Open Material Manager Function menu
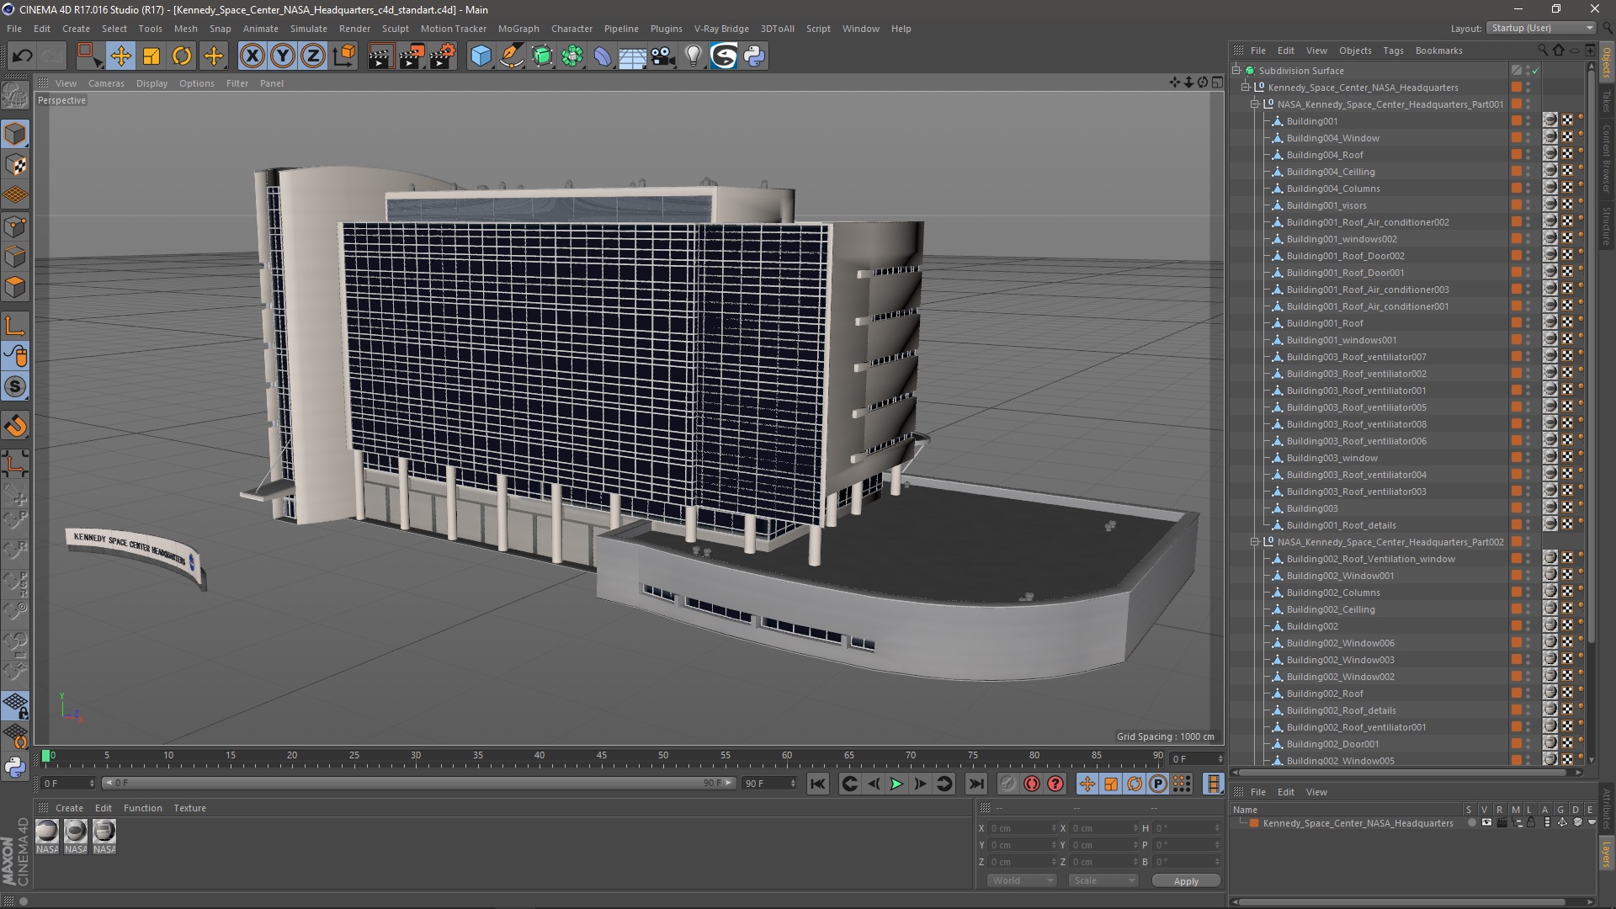 pyautogui.click(x=142, y=808)
